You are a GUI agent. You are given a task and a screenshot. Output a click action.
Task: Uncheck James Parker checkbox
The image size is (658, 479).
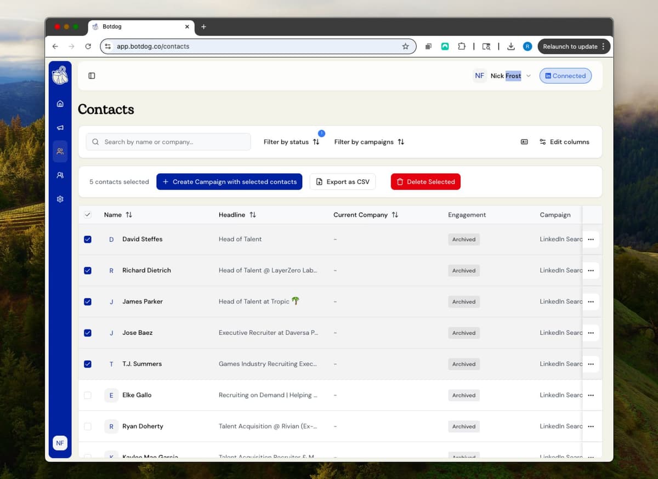click(88, 302)
